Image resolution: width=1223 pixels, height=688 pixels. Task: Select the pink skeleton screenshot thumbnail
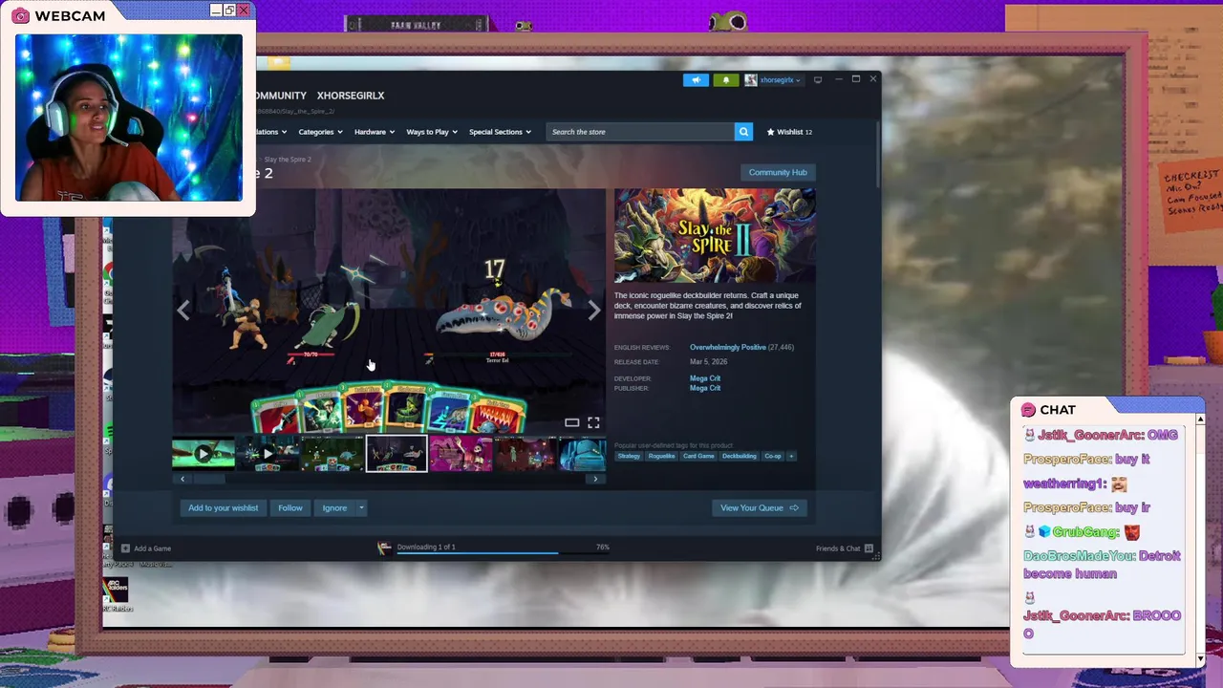461,454
